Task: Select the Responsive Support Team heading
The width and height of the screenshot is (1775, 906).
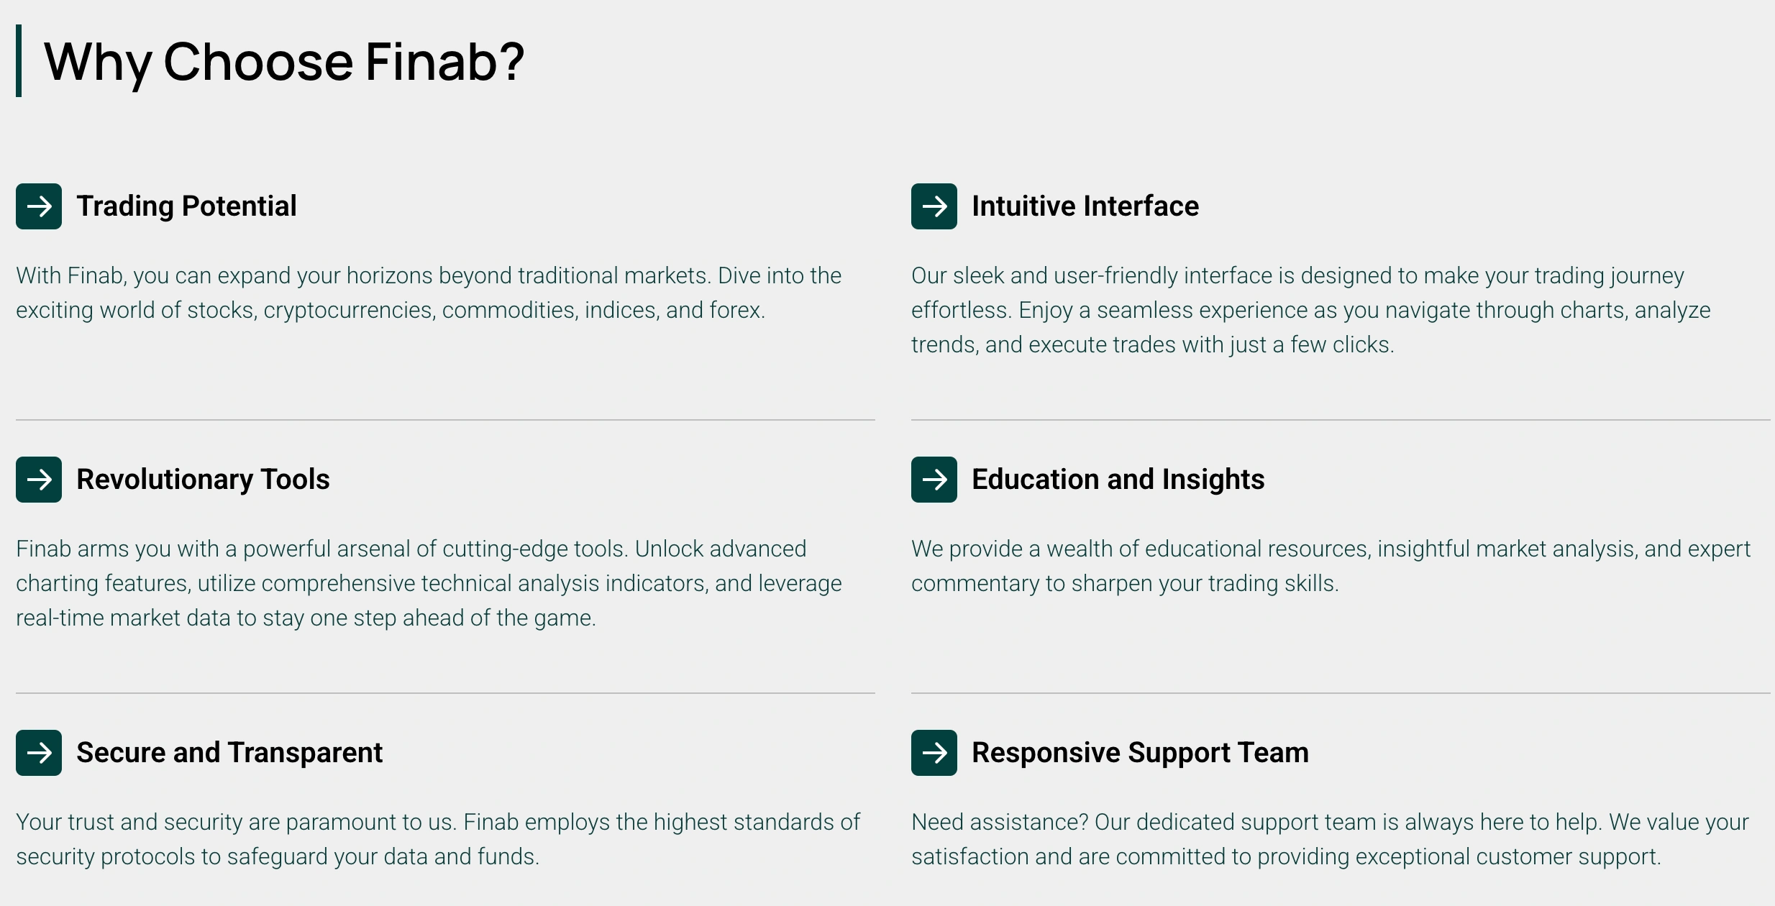Action: (x=1140, y=753)
